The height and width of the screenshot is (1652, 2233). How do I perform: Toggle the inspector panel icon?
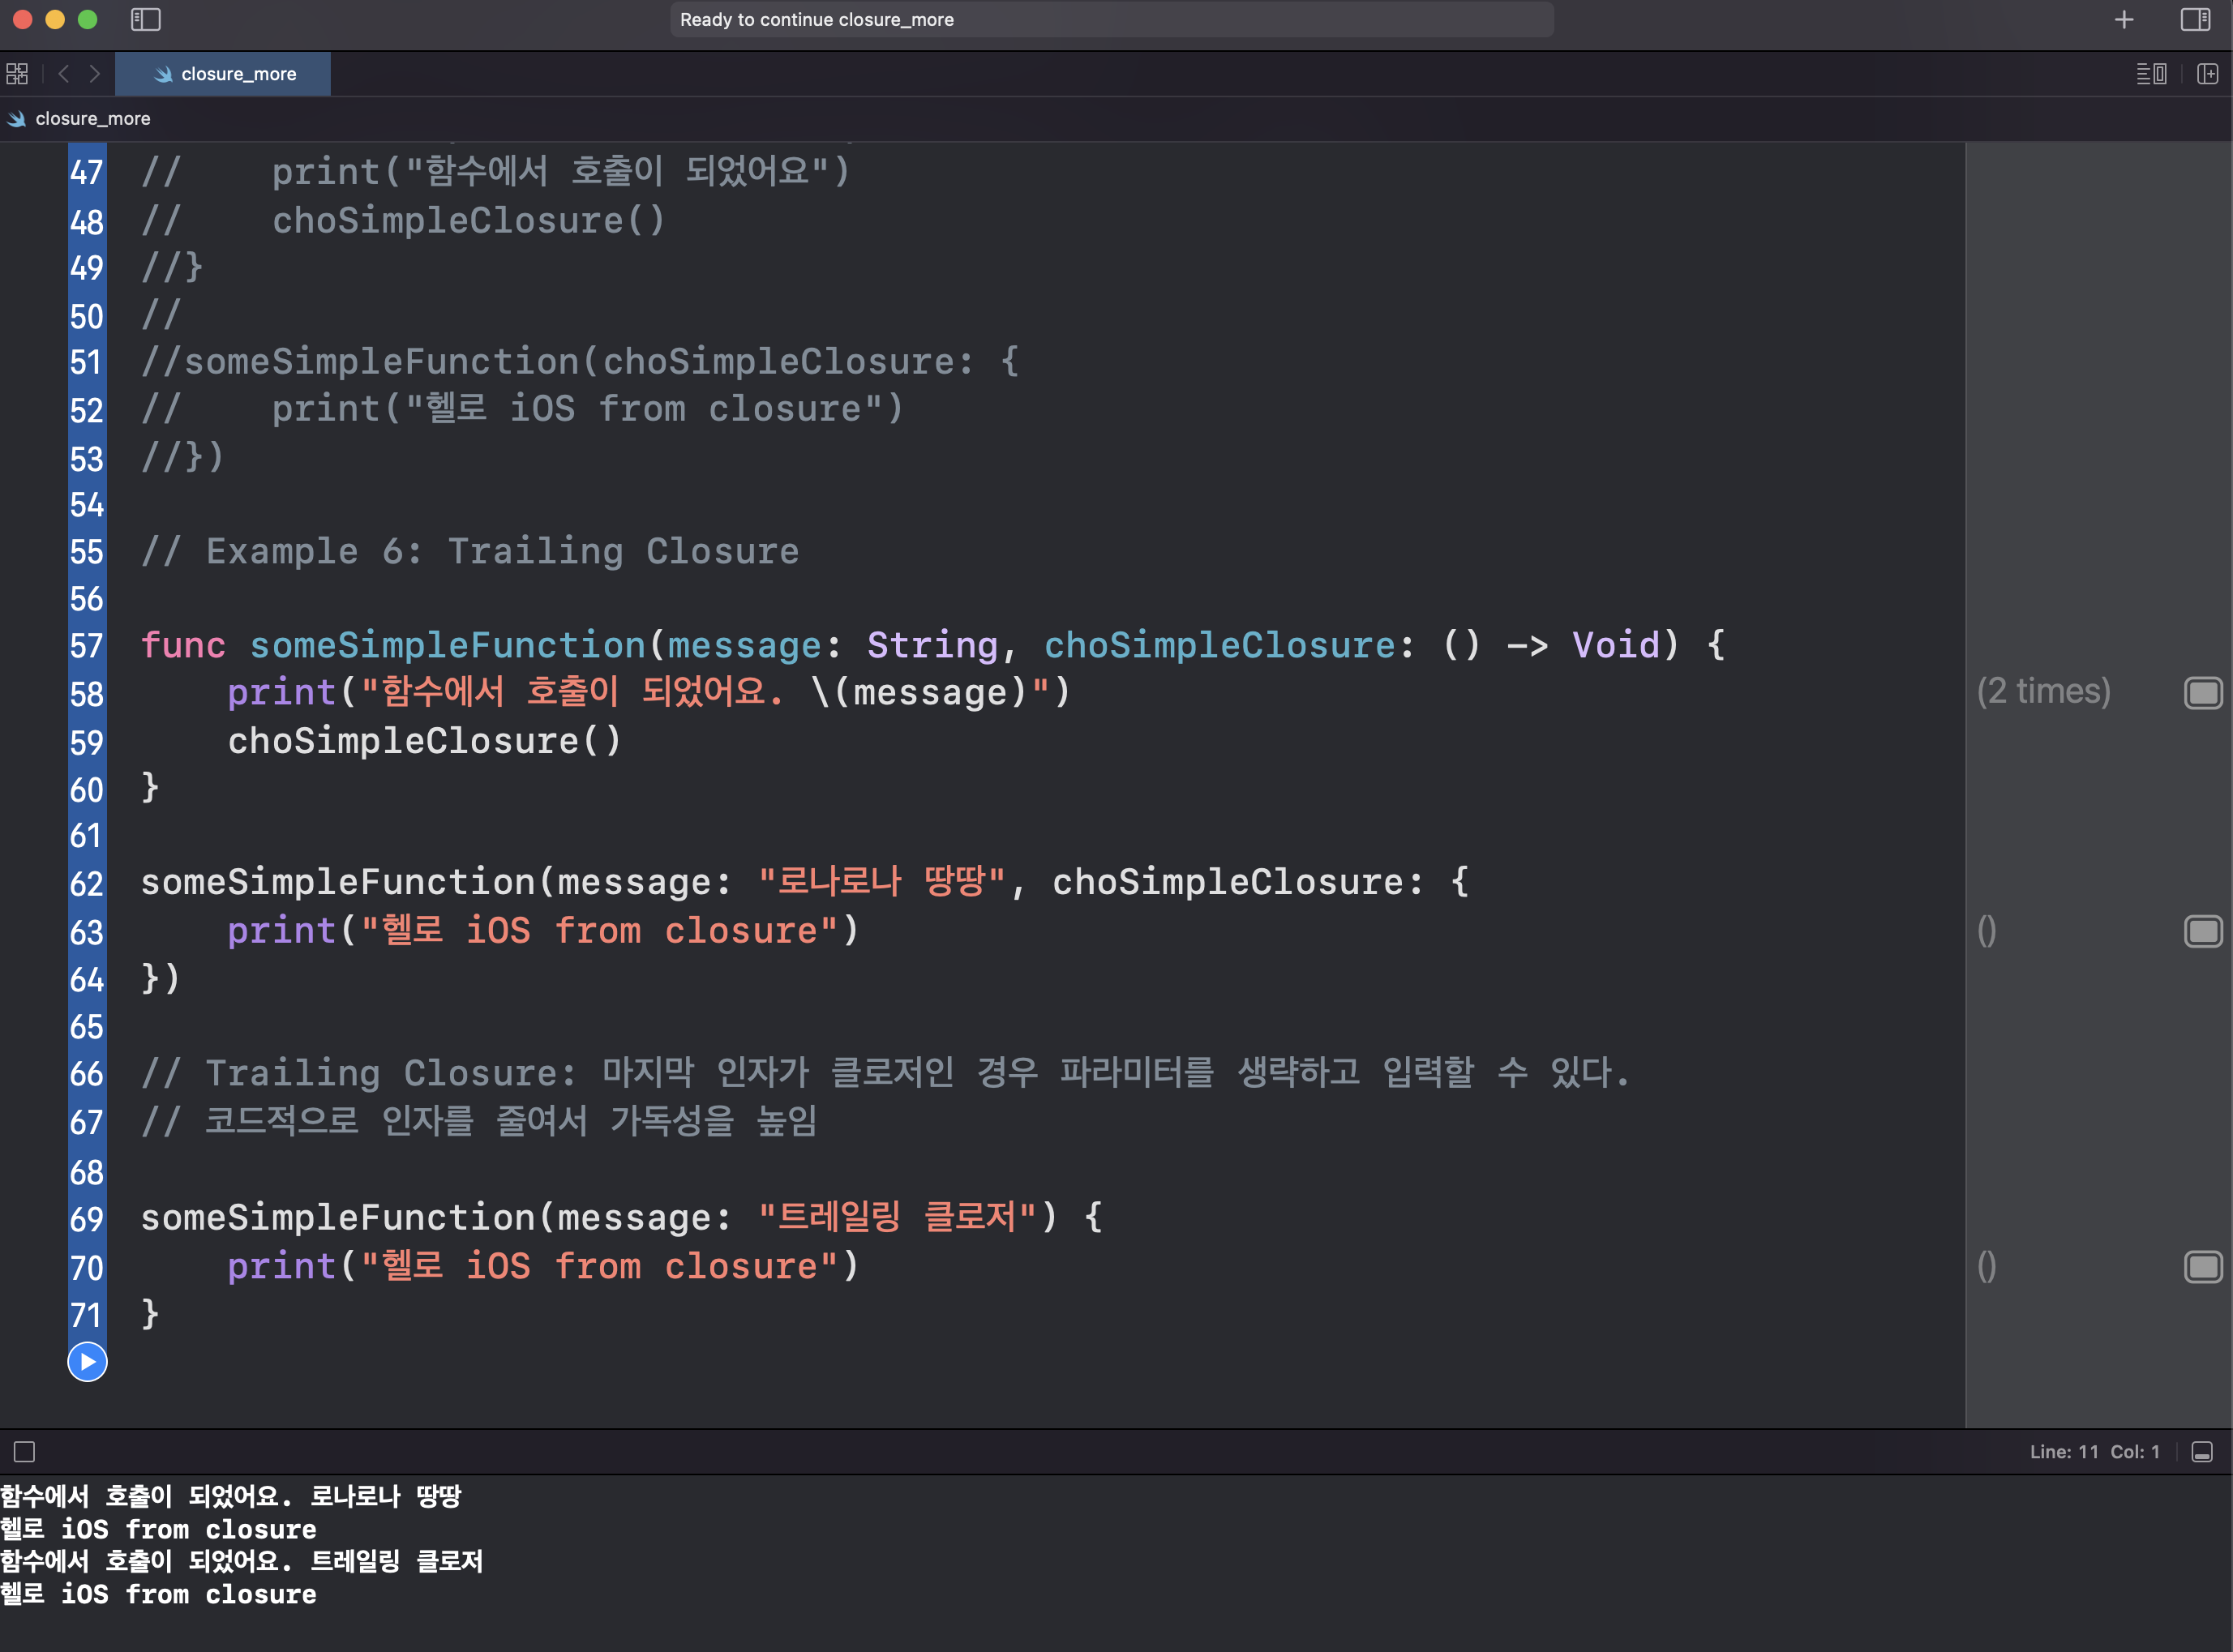pyautogui.click(x=2195, y=20)
